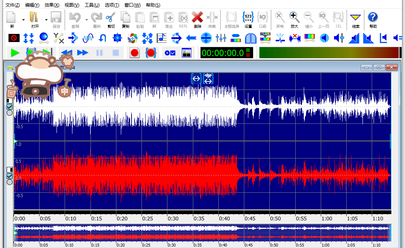Click the green-red level meter bar
405x248 pixels.
pyautogui.click(x=329, y=53)
